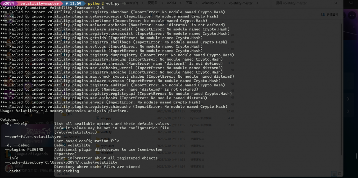Click the League of Legends item behind terminal
The height and width of the screenshot is (178, 358).
pyautogui.click(x=31, y=154)
